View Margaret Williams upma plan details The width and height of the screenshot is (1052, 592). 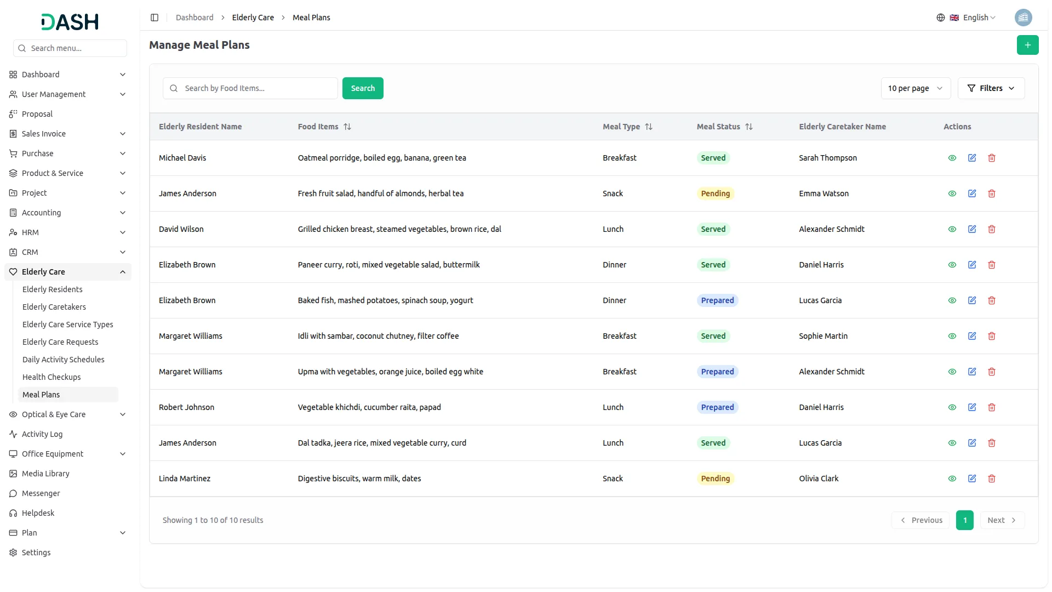click(952, 372)
